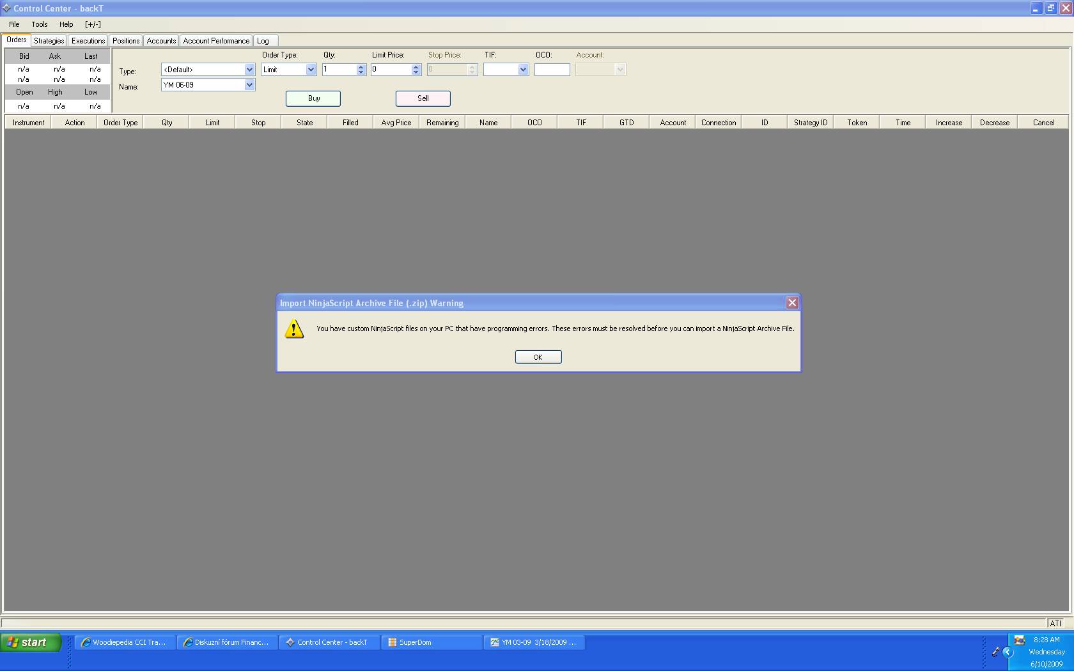The image size is (1074, 671).
Task: Click the Increase column header
Action: pyautogui.click(x=949, y=123)
